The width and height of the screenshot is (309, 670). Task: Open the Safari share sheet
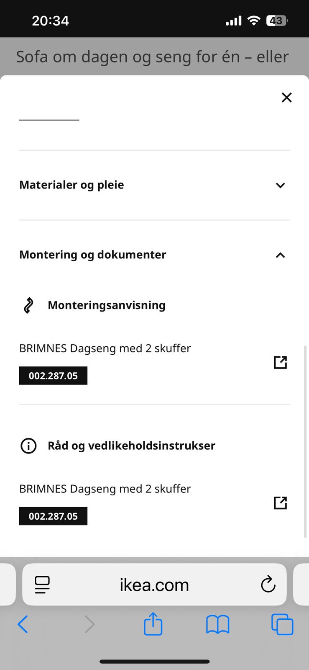153,624
